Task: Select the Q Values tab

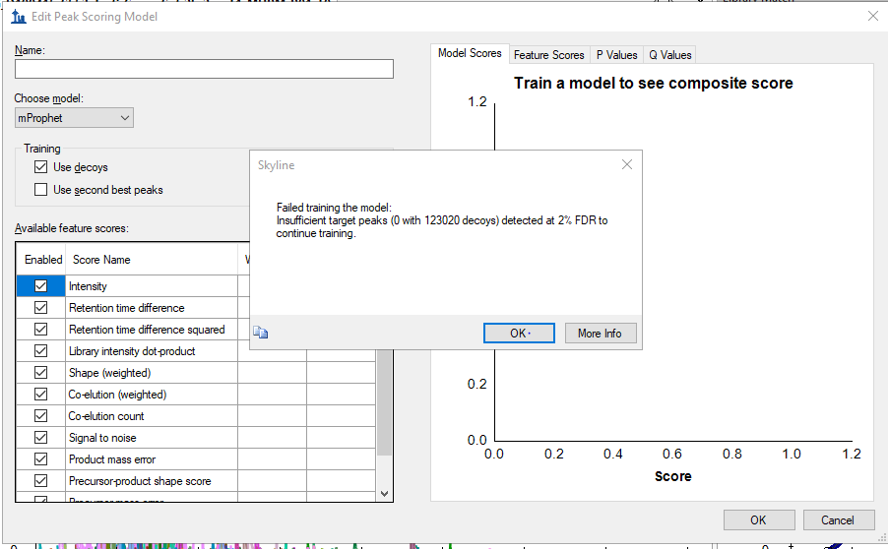Action: pyautogui.click(x=669, y=55)
